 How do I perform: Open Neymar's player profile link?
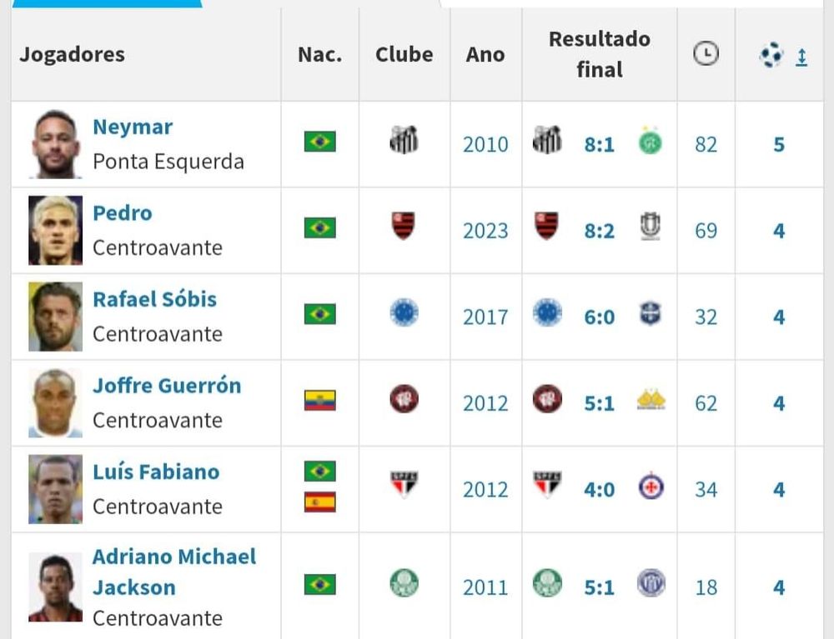pos(133,127)
